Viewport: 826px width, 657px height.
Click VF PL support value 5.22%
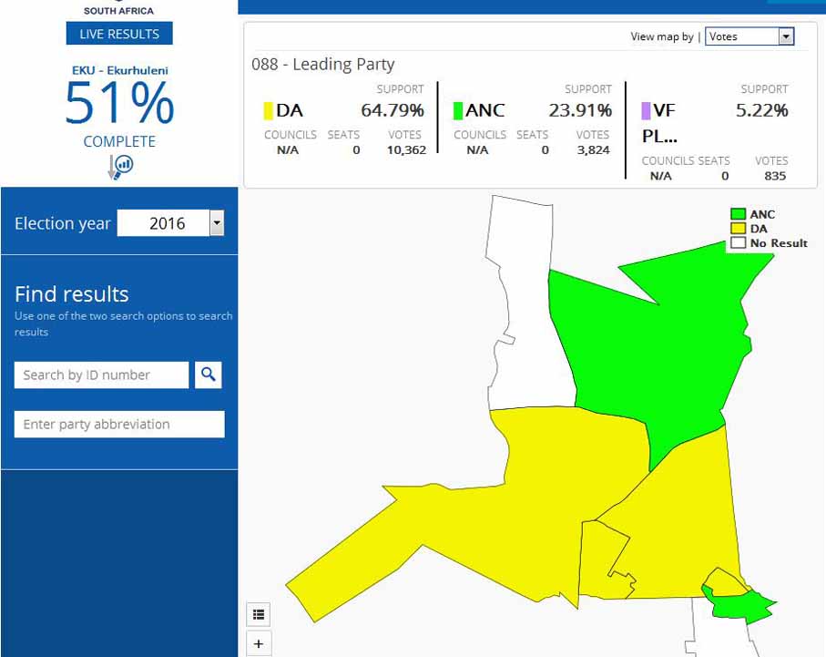click(x=762, y=111)
